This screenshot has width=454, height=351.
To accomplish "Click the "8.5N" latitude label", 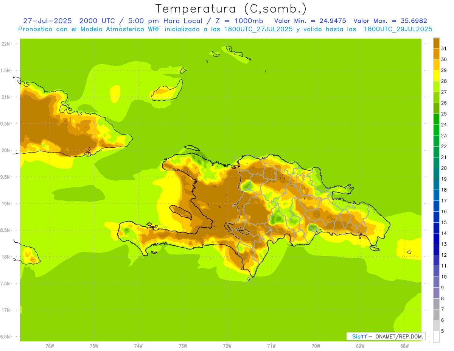I will [5, 231].
